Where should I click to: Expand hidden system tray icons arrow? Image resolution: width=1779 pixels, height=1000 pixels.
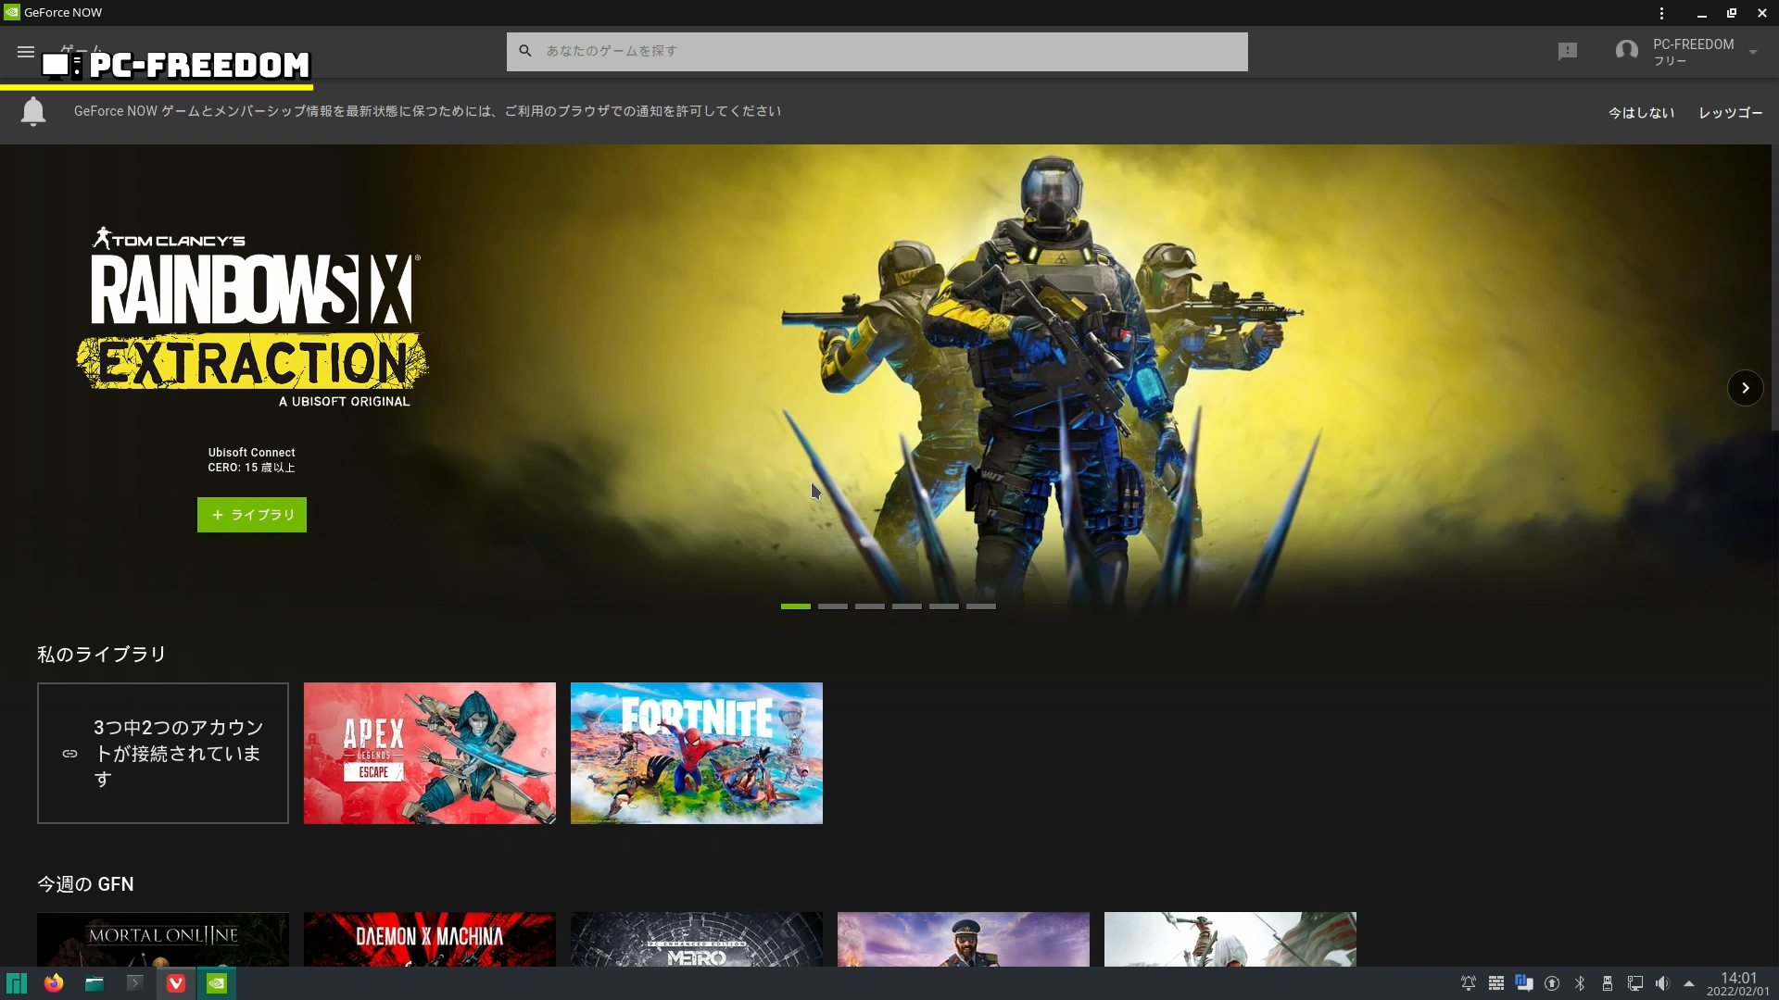pos(1689,983)
